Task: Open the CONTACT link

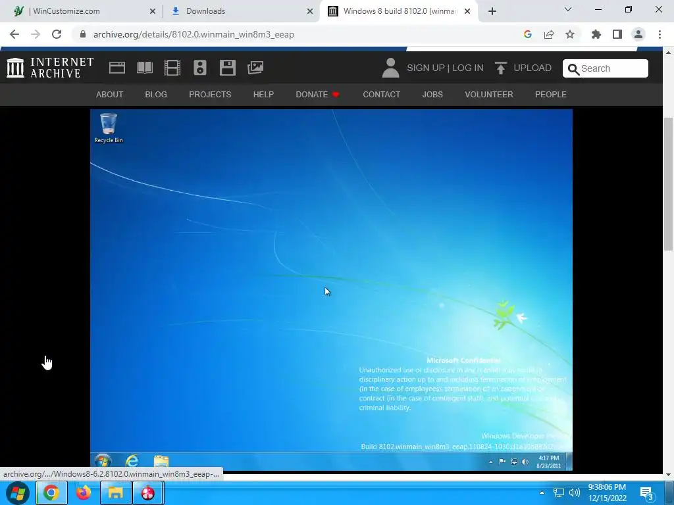Action: (x=381, y=95)
